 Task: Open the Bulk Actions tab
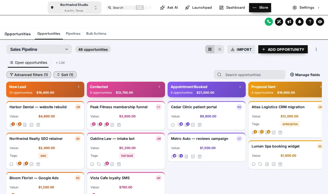click(x=96, y=34)
